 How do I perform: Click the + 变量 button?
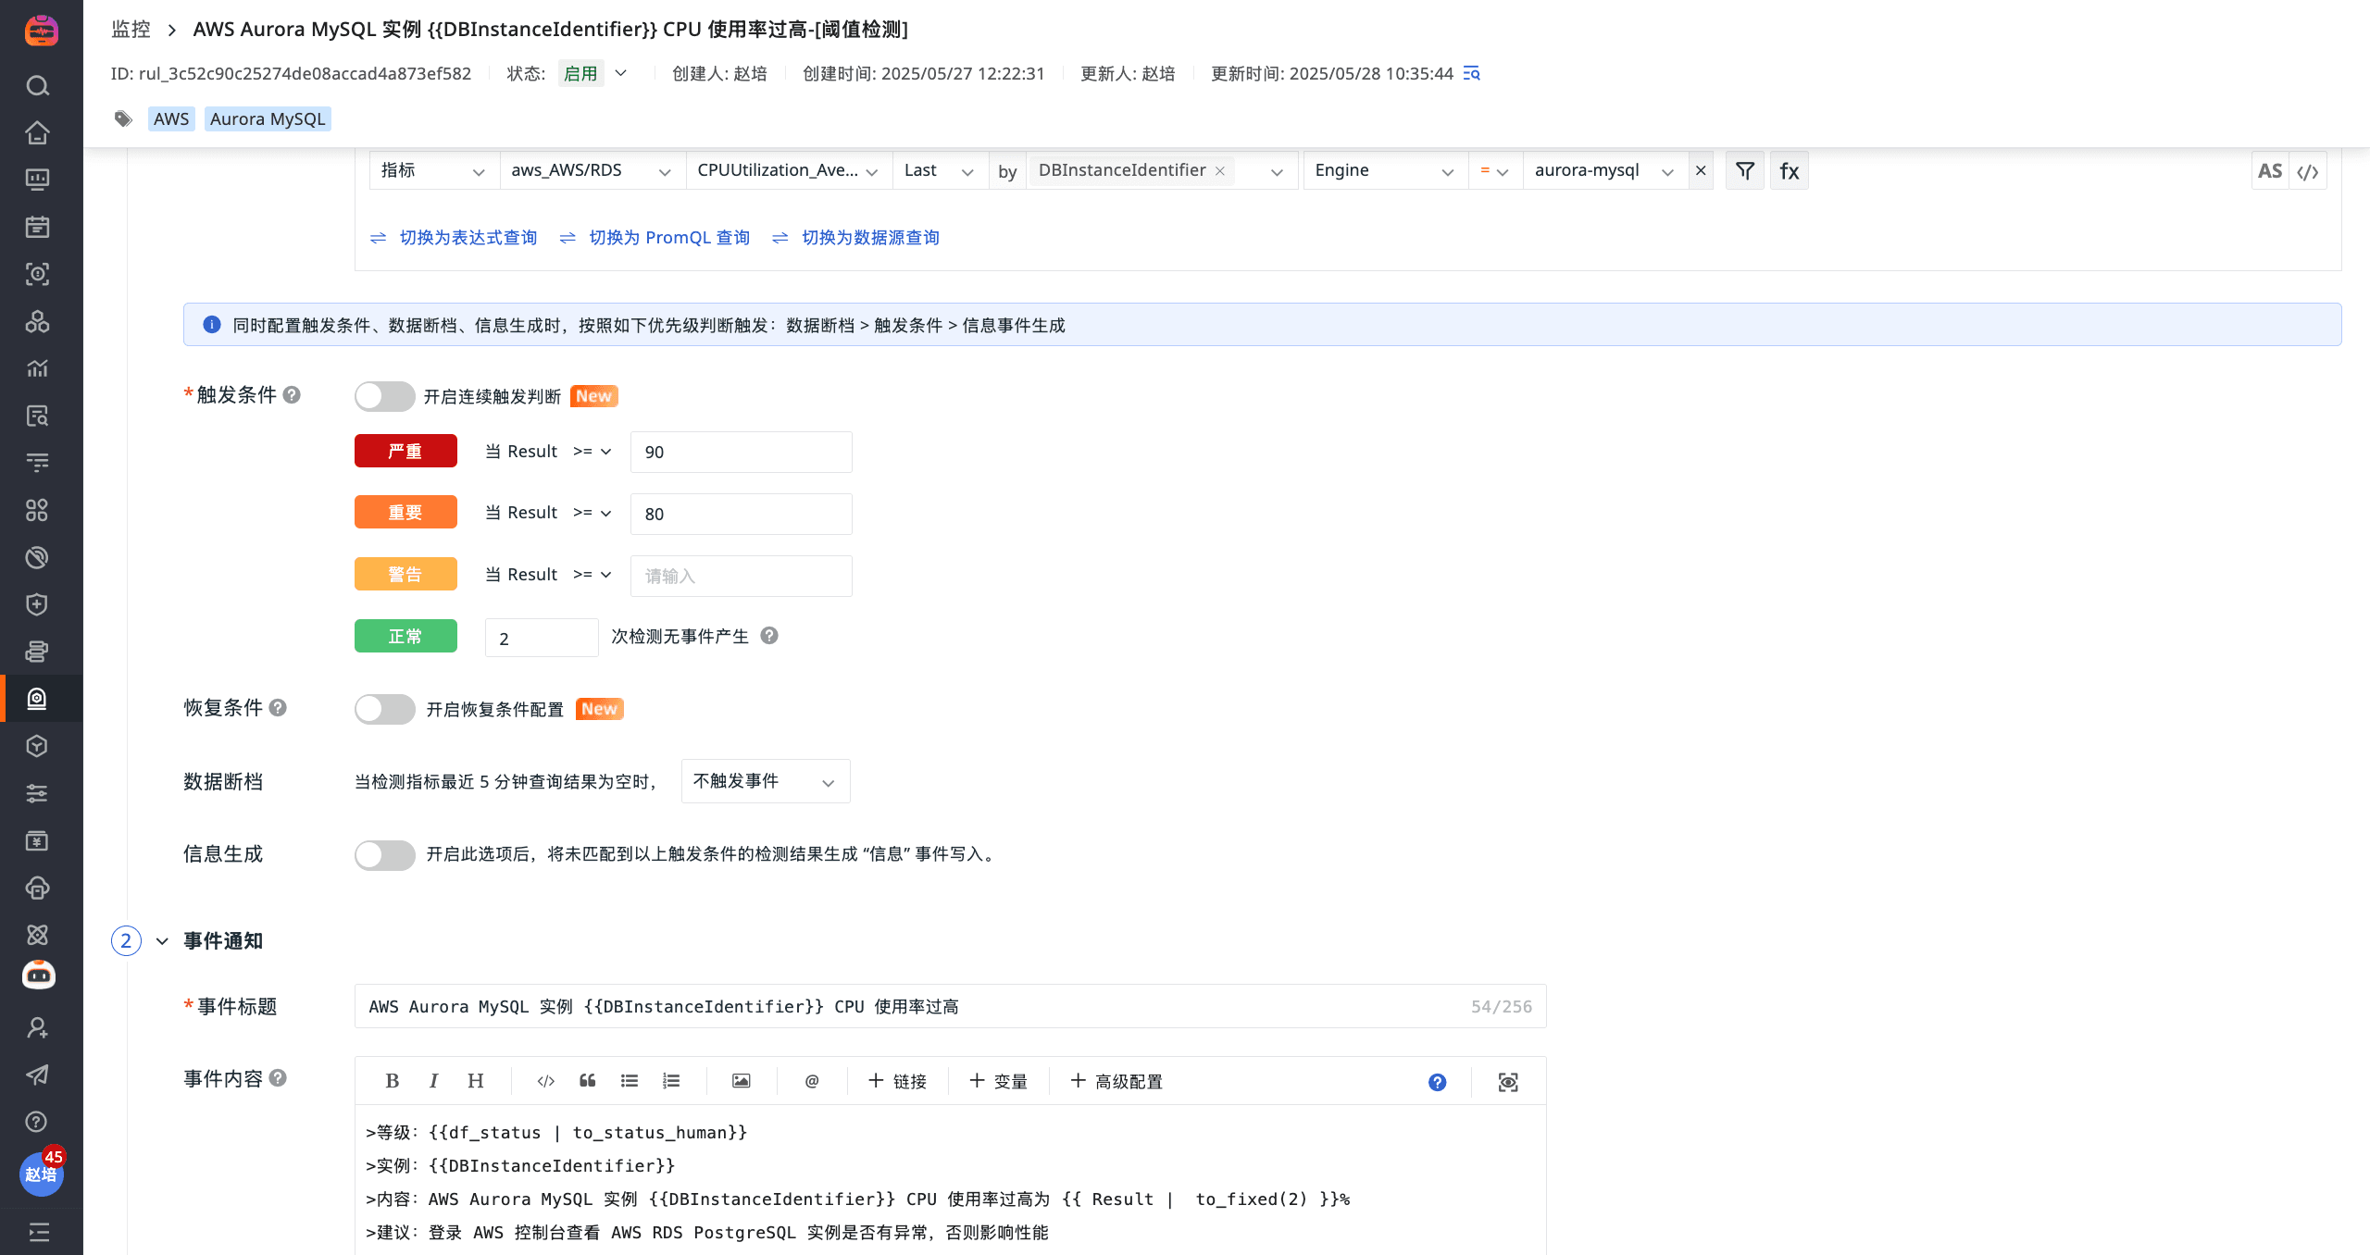[998, 1081]
